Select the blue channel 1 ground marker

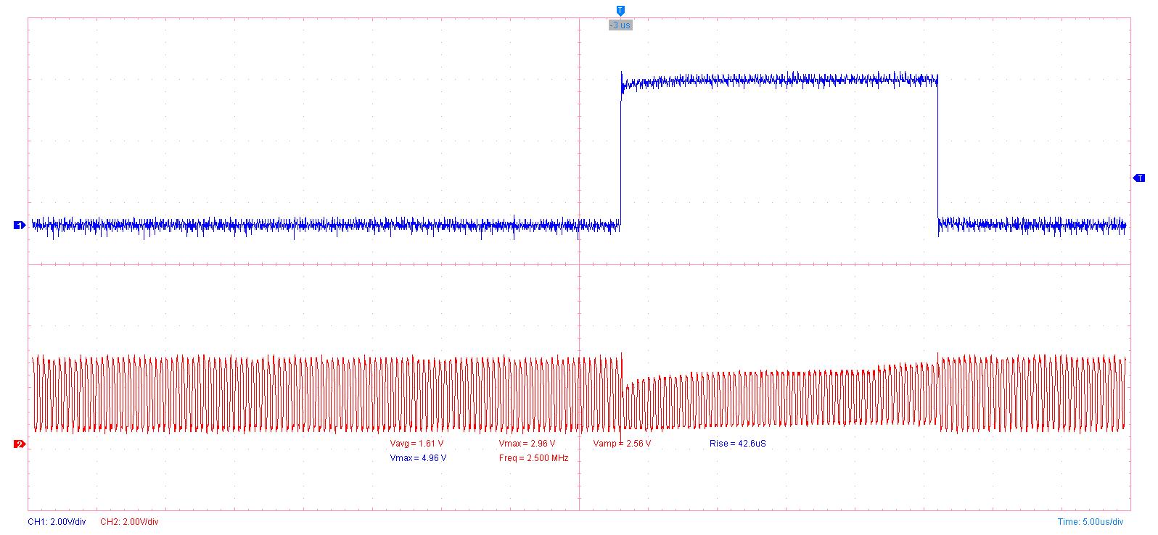pyautogui.click(x=20, y=225)
